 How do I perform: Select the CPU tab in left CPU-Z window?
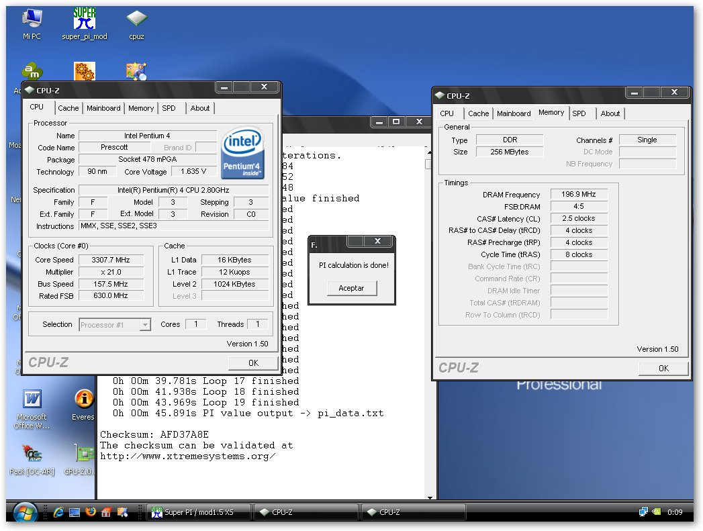pyautogui.click(x=37, y=107)
